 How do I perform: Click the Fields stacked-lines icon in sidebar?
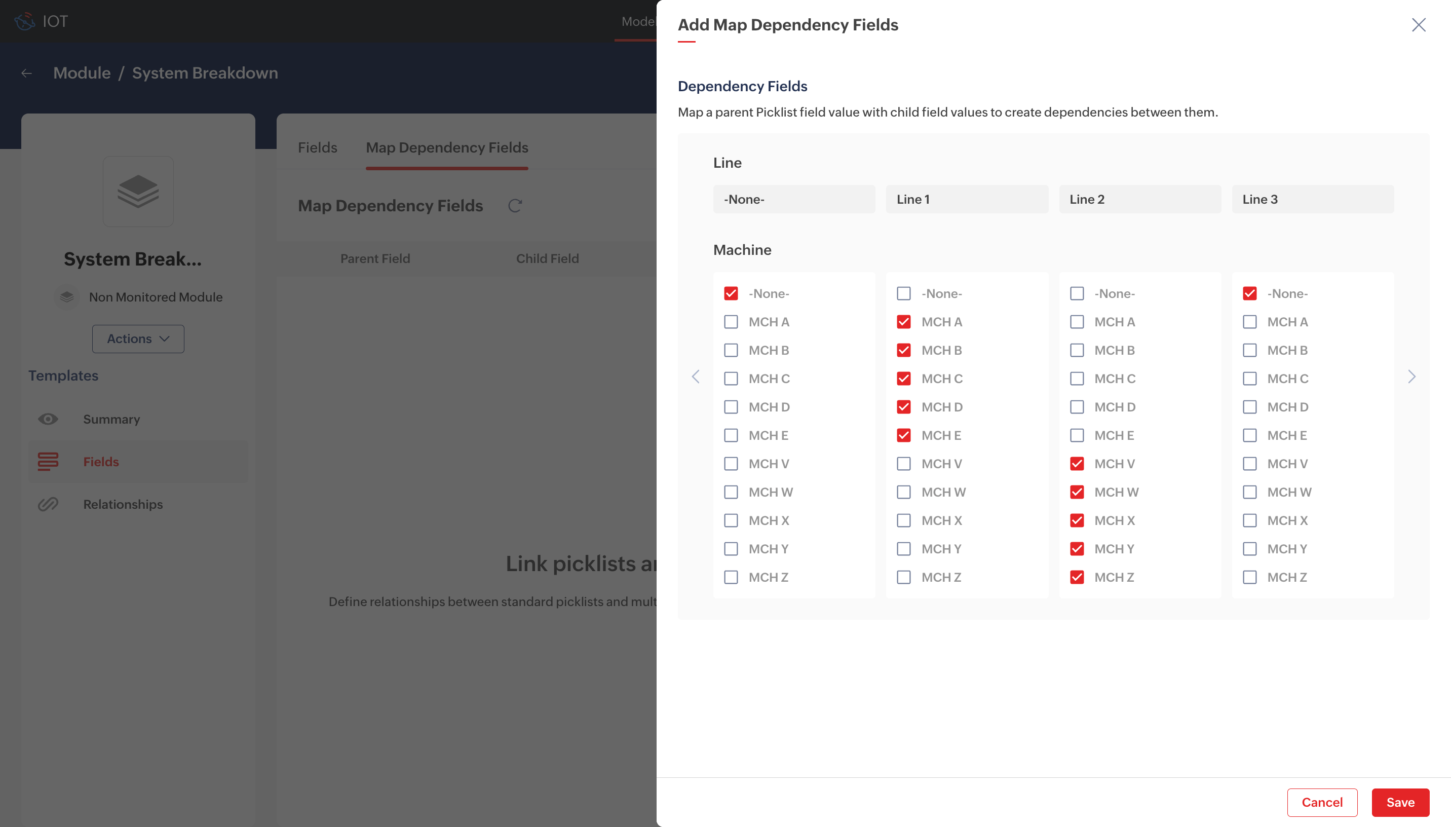(48, 462)
